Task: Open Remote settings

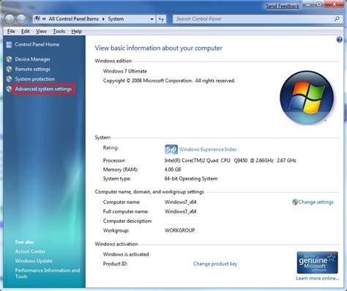Action: tap(33, 69)
